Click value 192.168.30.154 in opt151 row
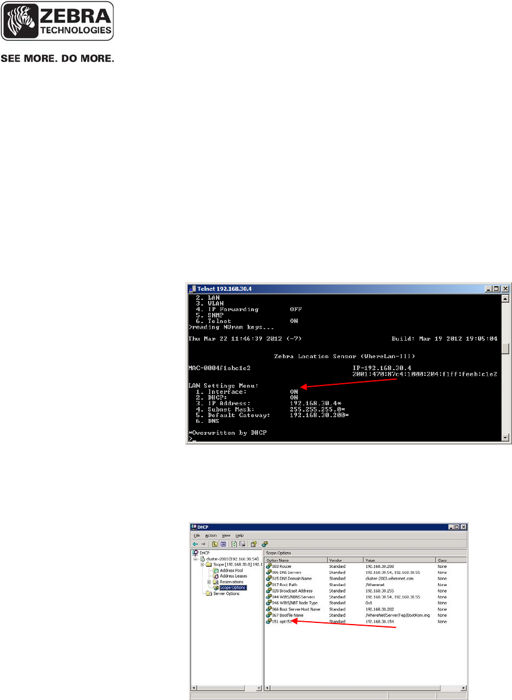 coord(379,621)
